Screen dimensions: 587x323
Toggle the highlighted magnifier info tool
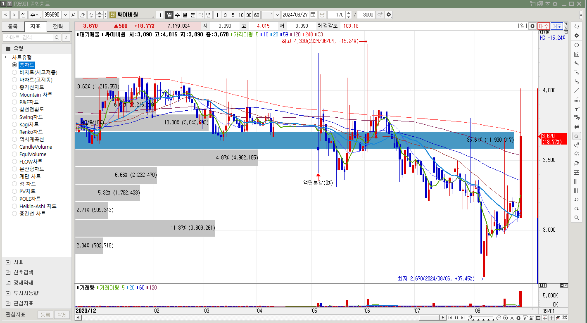[x=577, y=136]
